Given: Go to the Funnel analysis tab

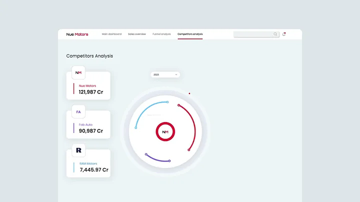Looking at the screenshot, I should pos(161,34).
